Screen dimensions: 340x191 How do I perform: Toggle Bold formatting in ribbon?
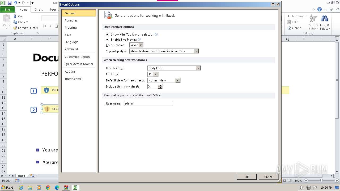[x=44, y=26]
